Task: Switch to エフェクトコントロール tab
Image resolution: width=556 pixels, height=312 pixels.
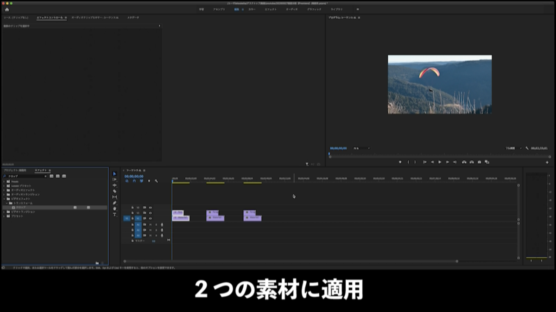Action: 50,18
